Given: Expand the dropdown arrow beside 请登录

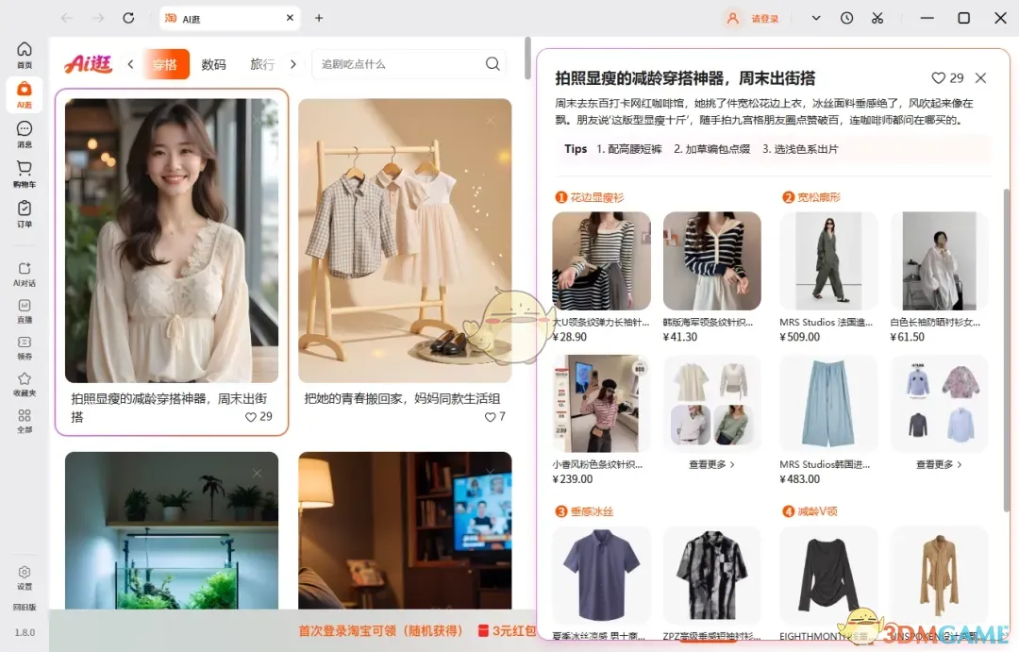Looking at the screenshot, I should [x=816, y=18].
